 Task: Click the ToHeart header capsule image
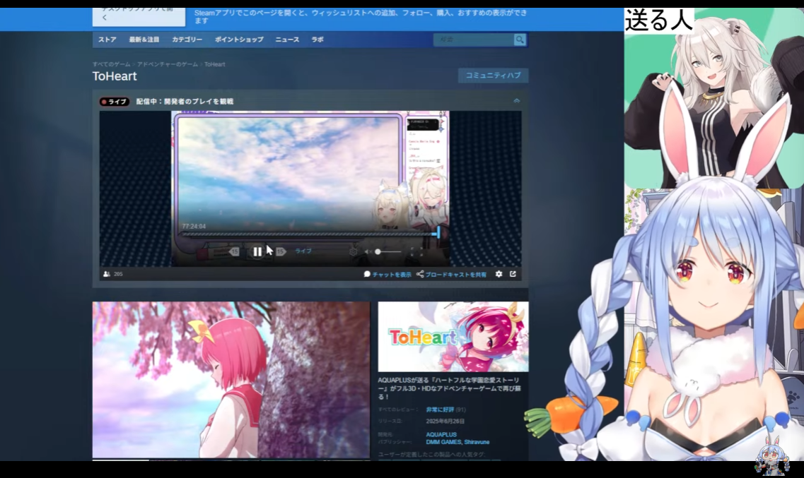point(453,336)
